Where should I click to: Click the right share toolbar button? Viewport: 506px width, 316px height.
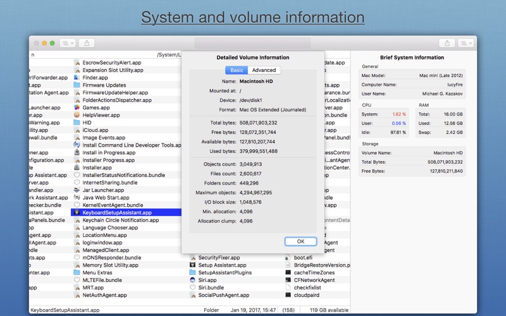[447, 43]
